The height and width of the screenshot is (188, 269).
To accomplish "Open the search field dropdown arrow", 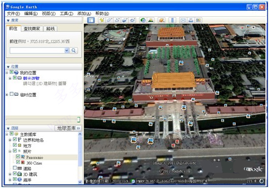I will coord(67,50).
